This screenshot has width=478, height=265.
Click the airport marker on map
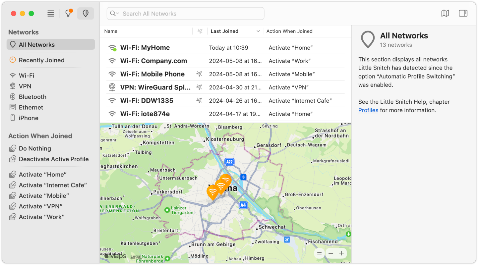coord(287,239)
